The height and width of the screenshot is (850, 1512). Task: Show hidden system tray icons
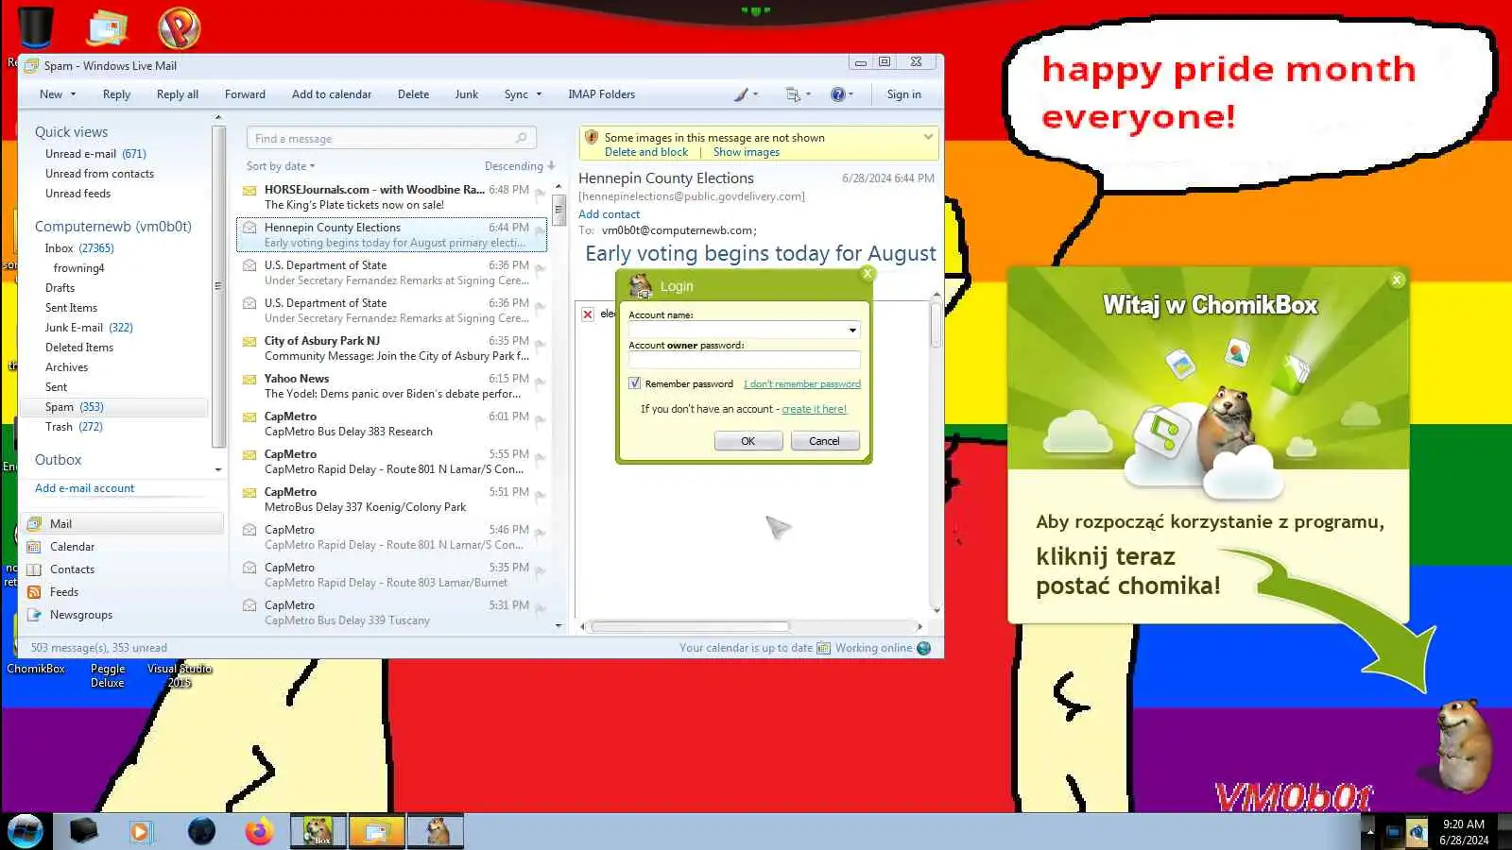click(x=1368, y=832)
